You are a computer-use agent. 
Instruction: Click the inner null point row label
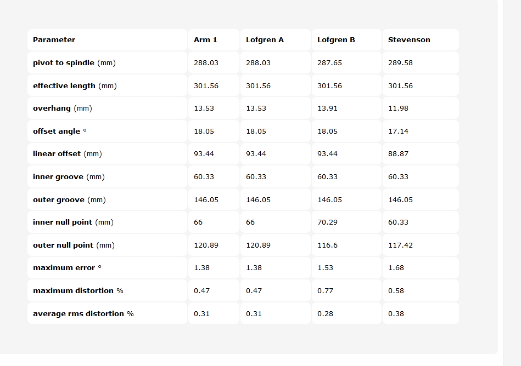[x=73, y=222]
